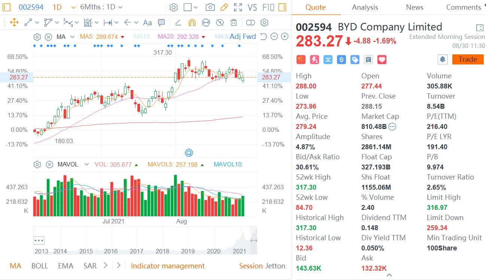Switch to the News tab
486x280 pixels.
[x=414, y=7]
